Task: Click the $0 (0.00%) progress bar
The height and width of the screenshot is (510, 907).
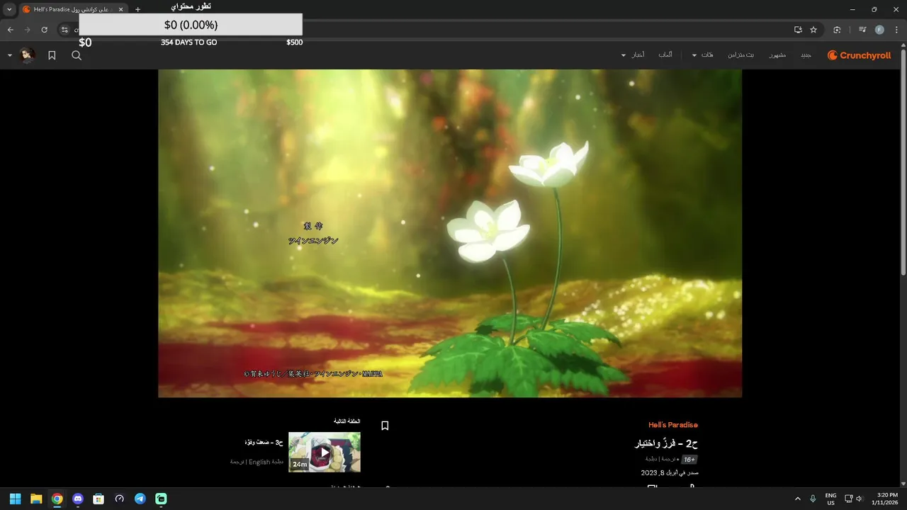Action: (191, 25)
